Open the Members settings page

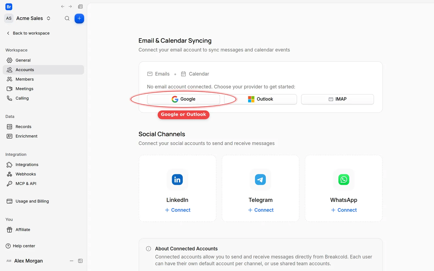[43, 79]
